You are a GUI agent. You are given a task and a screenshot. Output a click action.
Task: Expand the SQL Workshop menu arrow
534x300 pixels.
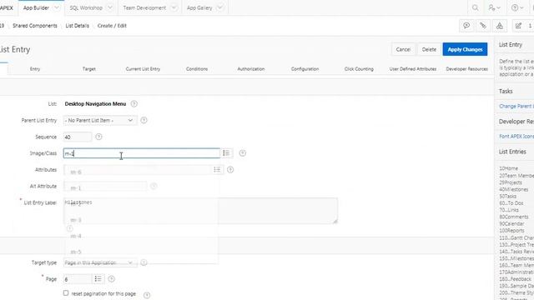click(x=109, y=7)
